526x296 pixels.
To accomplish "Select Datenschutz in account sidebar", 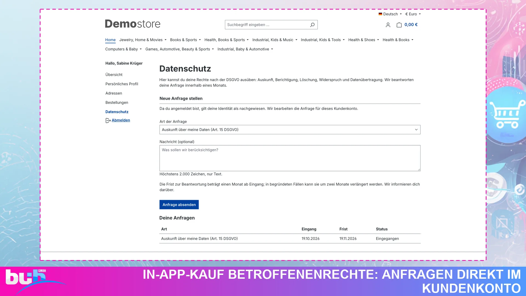I will pyautogui.click(x=117, y=112).
